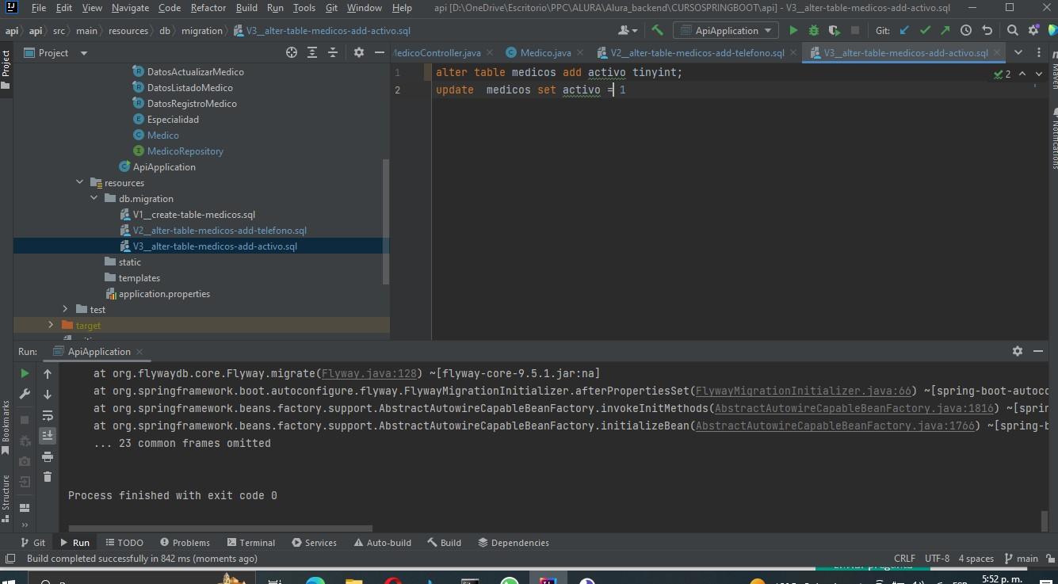This screenshot has width=1058, height=584.
Task: Open AbstractAutowireCapableBeanFactory.java:1816 link
Action: (856, 408)
